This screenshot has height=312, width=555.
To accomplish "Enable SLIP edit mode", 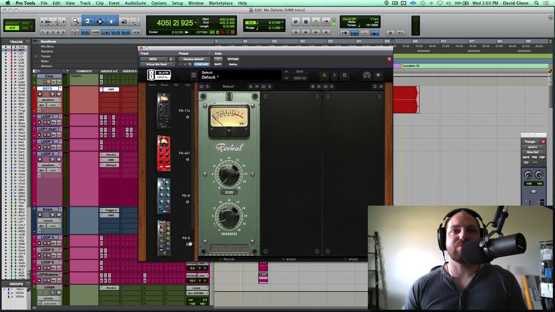I will (12, 28).
